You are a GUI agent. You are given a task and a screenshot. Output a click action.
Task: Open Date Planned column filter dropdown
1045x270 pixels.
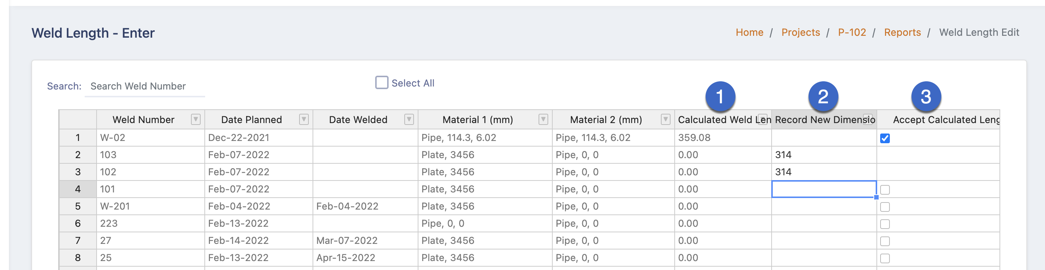[x=304, y=119]
